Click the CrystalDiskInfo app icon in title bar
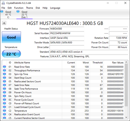This screenshot has width=130, height=121. click(x=3, y=3)
